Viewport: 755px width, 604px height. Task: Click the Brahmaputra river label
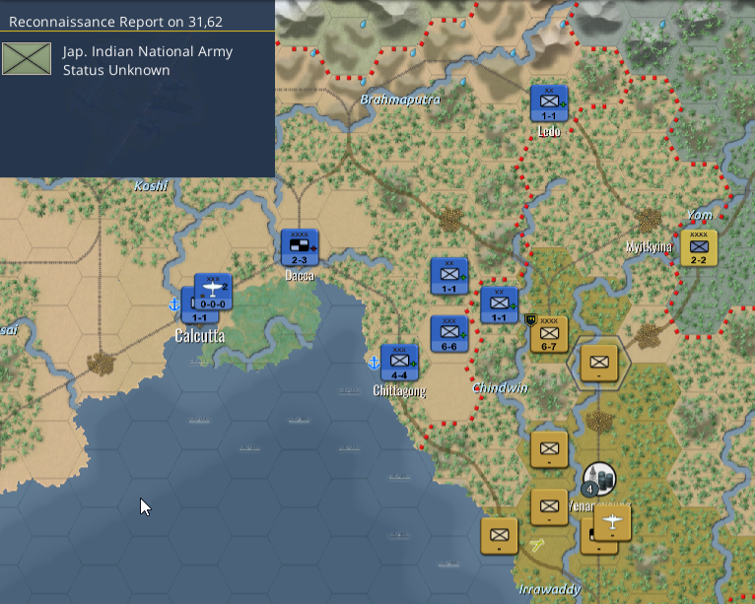[x=400, y=100]
